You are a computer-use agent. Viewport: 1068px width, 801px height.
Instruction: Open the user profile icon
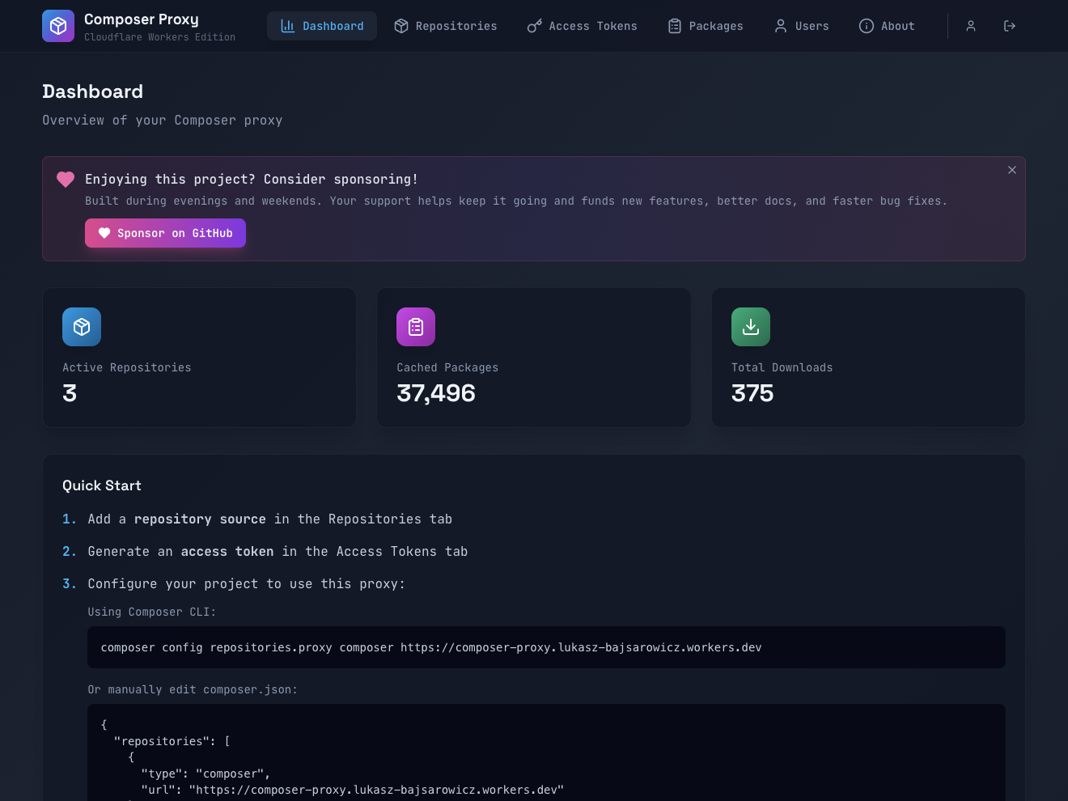tap(971, 26)
